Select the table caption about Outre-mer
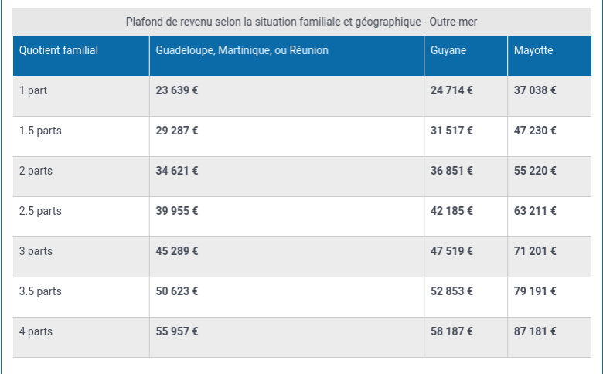This screenshot has height=374, width=603. click(x=301, y=22)
